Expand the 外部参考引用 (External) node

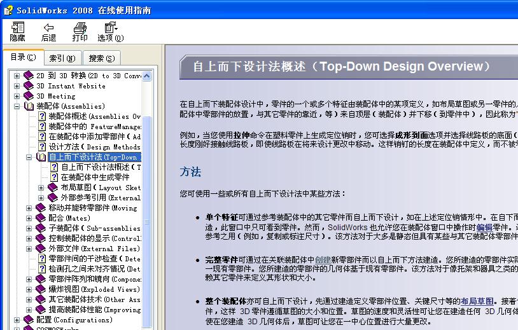[x=41, y=198]
